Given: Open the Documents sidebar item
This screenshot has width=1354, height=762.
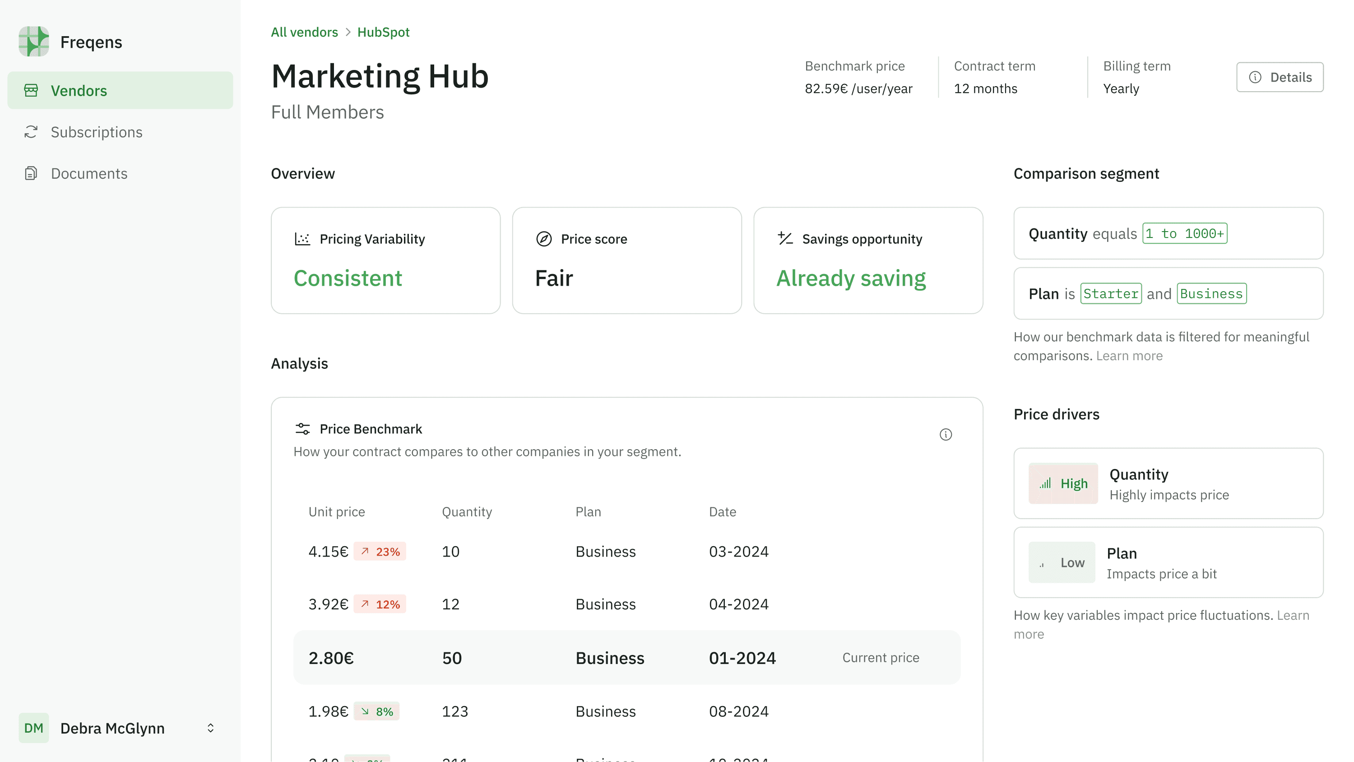Looking at the screenshot, I should pyautogui.click(x=89, y=173).
